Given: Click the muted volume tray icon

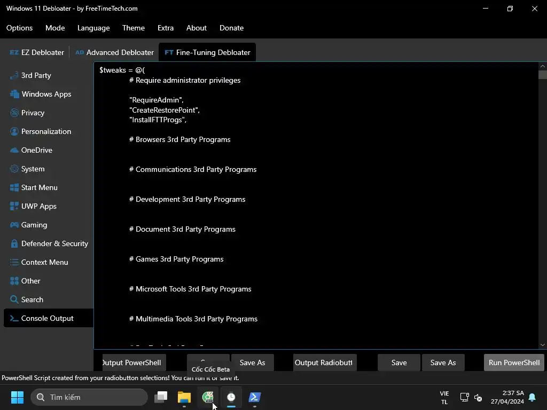Looking at the screenshot, I should point(478,397).
